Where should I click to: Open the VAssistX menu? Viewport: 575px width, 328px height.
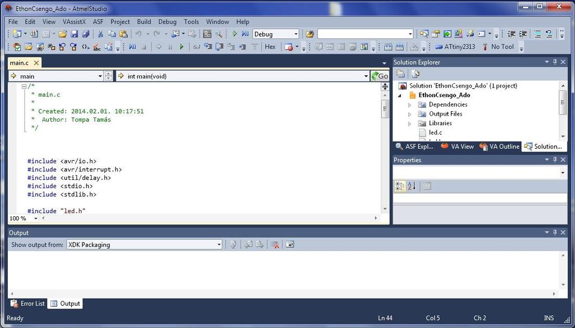74,22
